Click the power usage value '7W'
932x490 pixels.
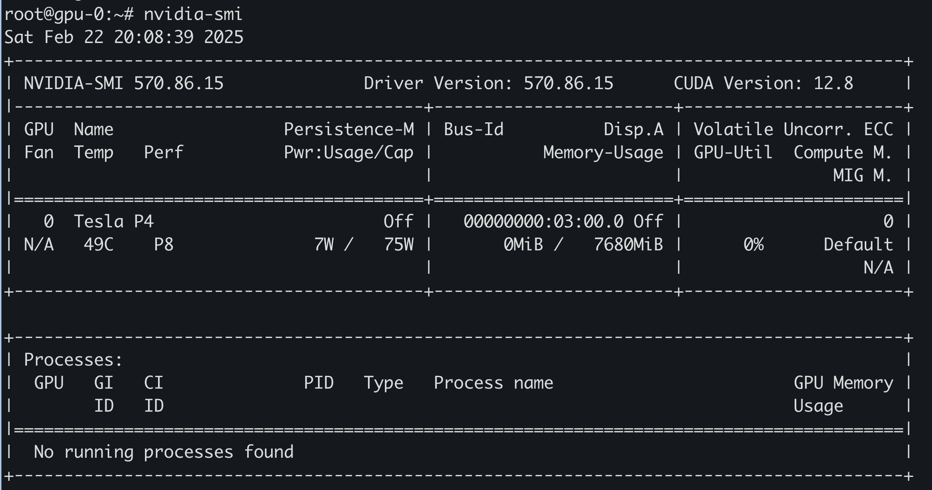point(324,245)
